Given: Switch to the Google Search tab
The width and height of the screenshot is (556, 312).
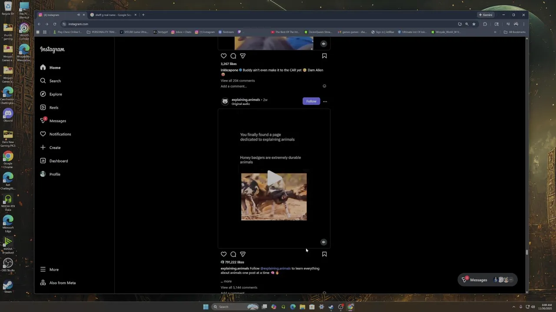Looking at the screenshot, I should [x=113, y=15].
